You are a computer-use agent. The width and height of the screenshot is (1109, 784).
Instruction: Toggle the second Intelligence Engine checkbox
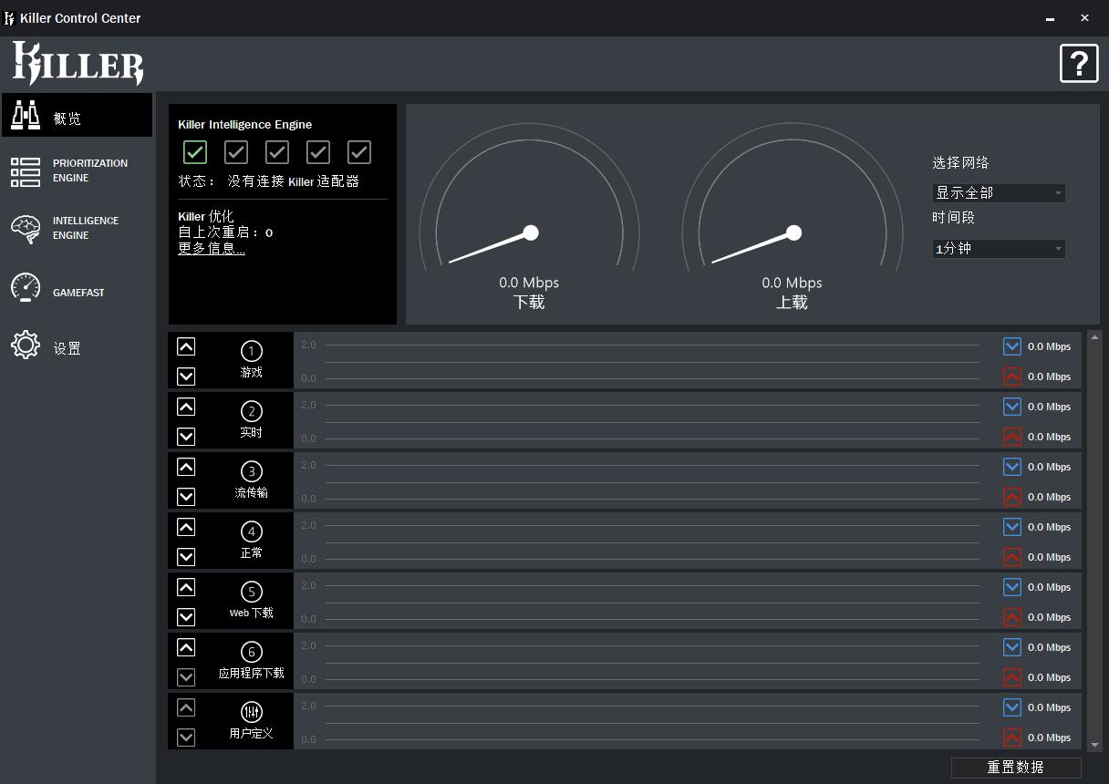[x=236, y=152]
